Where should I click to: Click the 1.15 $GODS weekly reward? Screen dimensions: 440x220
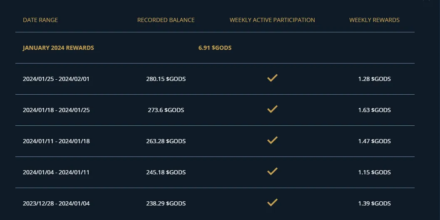pyautogui.click(x=374, y=172)
